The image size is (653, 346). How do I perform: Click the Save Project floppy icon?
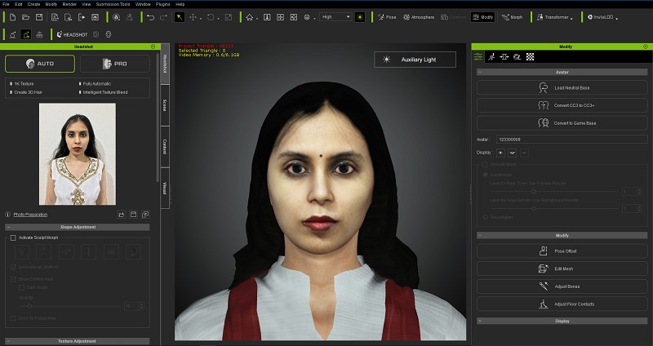click(40, 16)
